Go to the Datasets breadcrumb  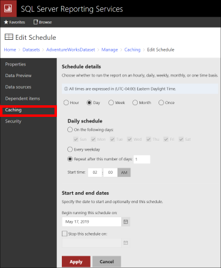point(31,50)
